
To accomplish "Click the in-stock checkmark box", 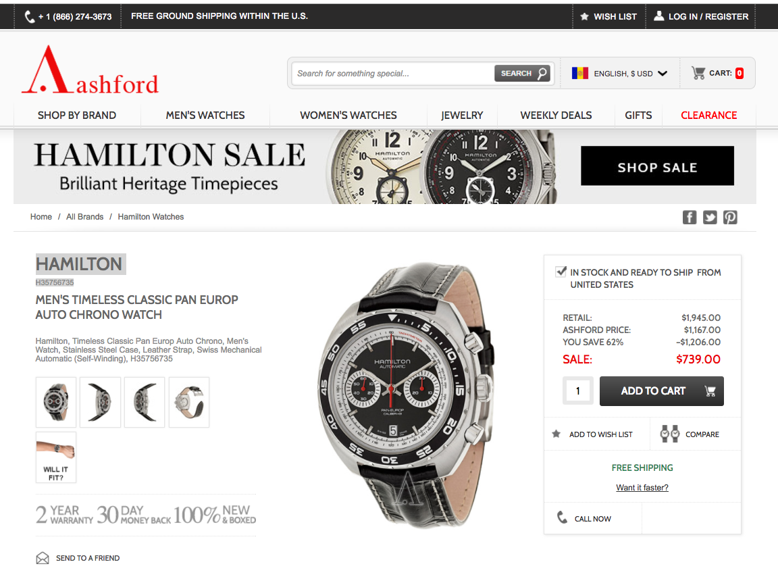I will click(x=561, y=271).
